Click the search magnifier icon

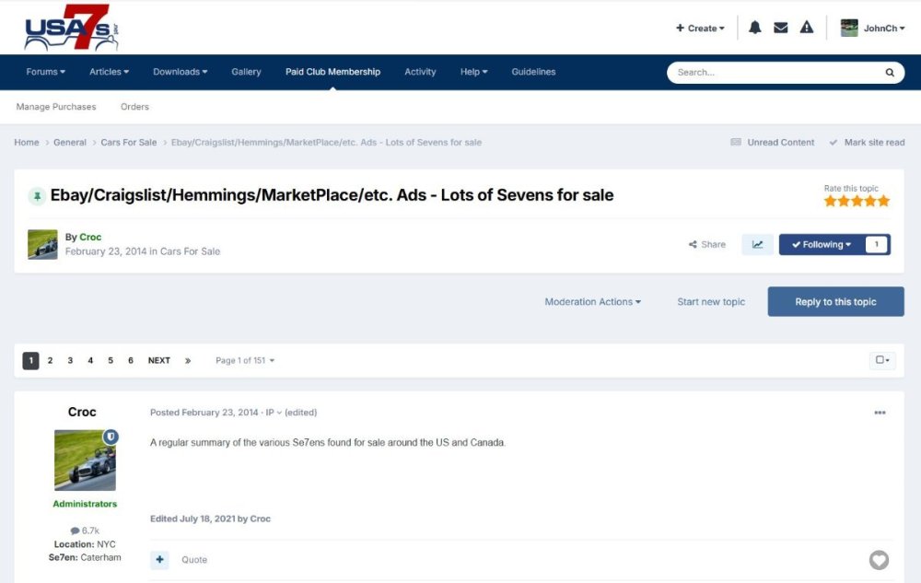click(x=890, y=72)
